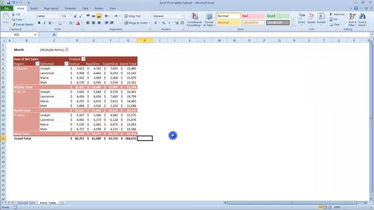Switch to the Formulas tab
374x210 pixels.
(x=70, y=8)
